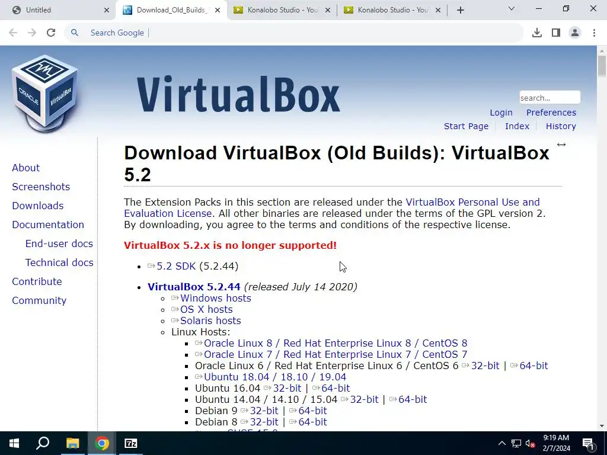The image size is (607, 455).
Task: Close the second Konalobo Studio tab
Action: coord(438,10)
